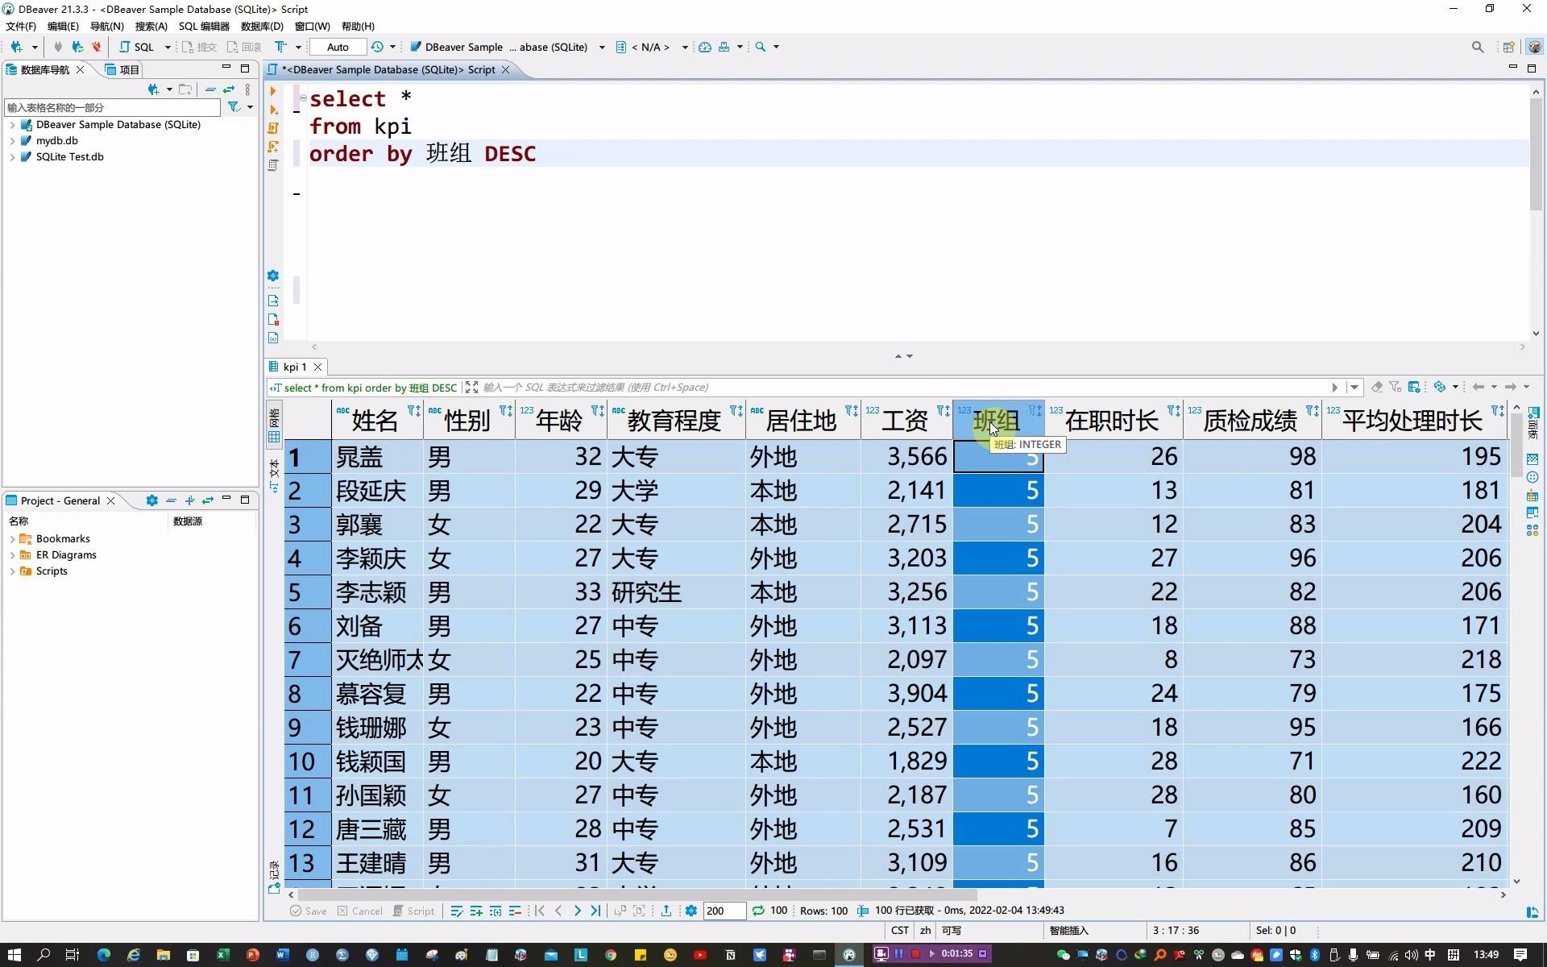
Task: Expand the Scripts folder in Project panel
Action: [12, 571]
